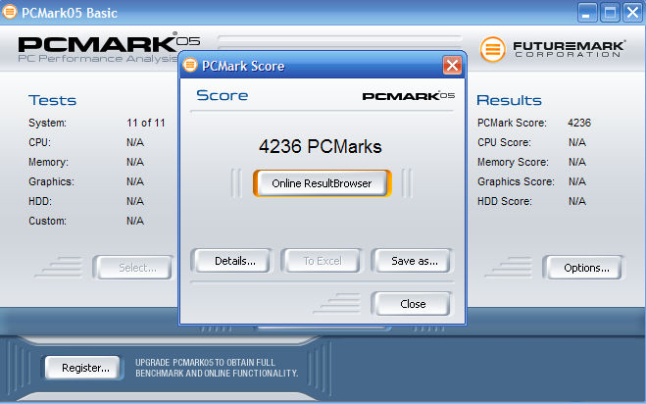Image resolution: width=646 pixels, height=404 pixels.
Task: Open Options... in main window
Action: [x=586, y=268]
